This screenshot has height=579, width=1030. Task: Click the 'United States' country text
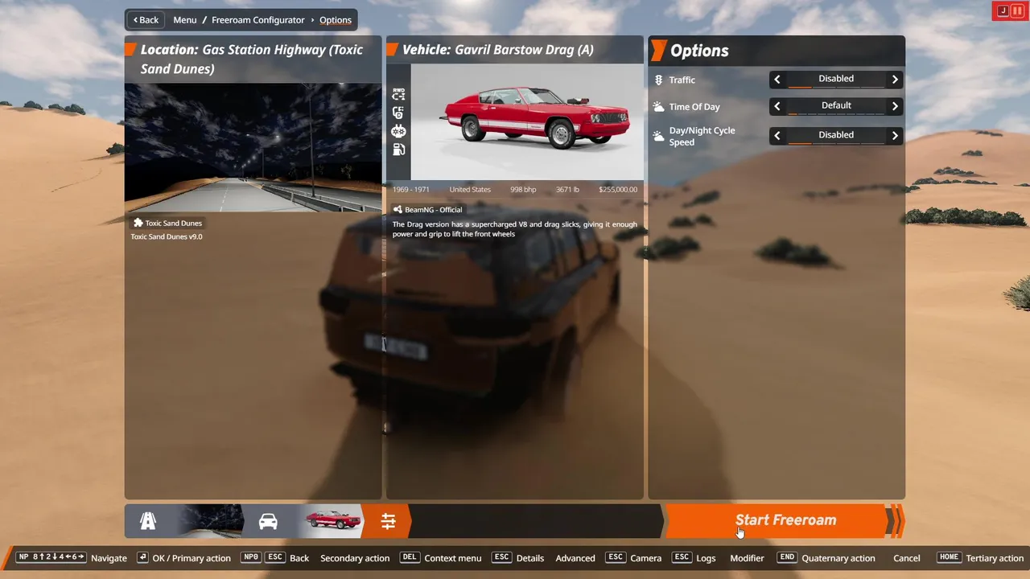click(470, 190)
